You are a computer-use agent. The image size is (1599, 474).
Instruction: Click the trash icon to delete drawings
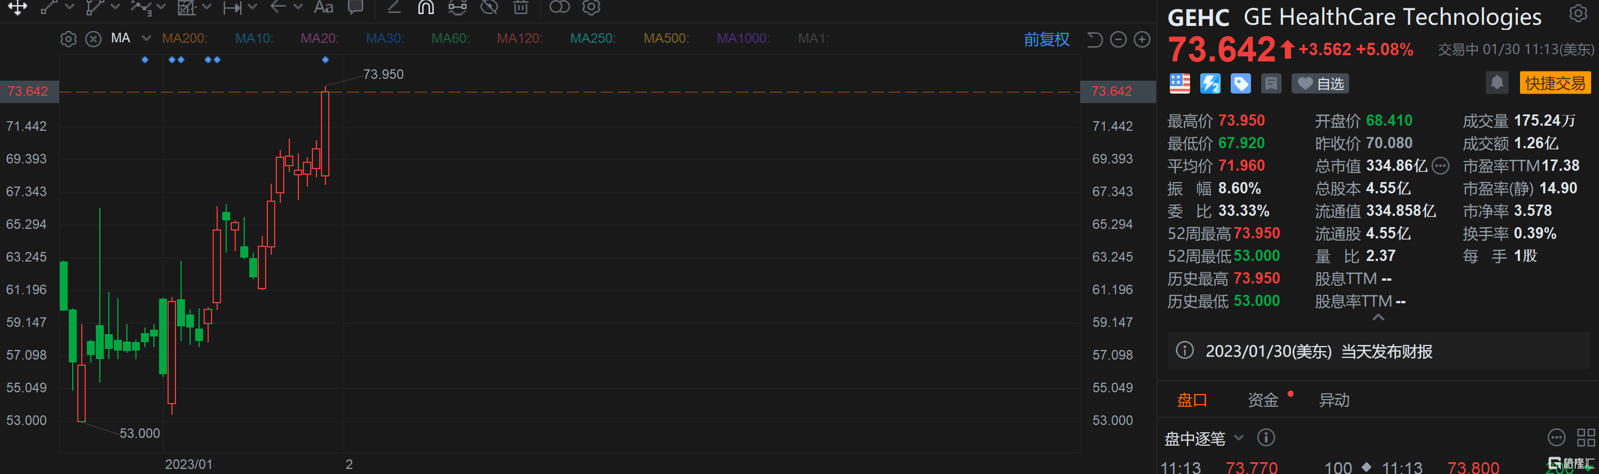click(x=520, y=7)
